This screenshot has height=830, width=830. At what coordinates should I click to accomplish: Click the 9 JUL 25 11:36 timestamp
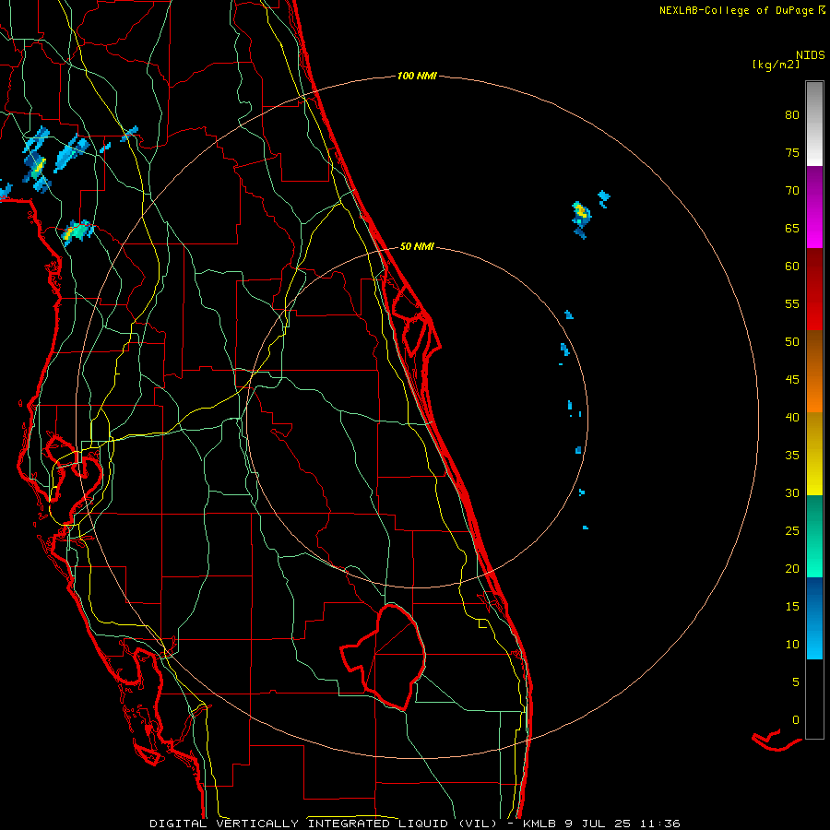pos(623,824)
